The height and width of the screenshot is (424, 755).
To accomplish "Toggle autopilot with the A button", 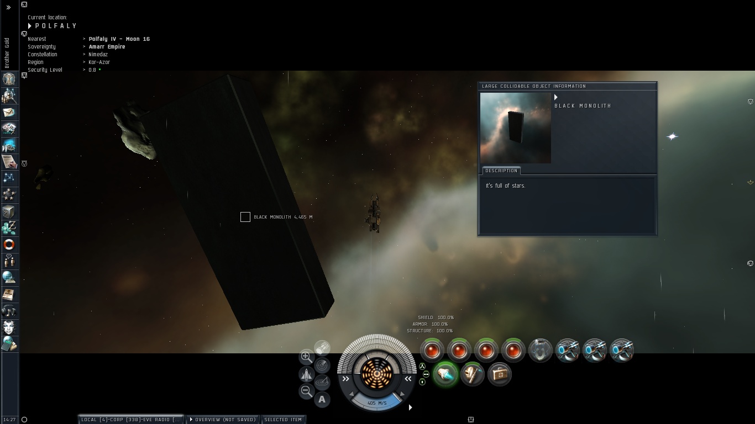I will pyautogui.click(x=322, y=400).
